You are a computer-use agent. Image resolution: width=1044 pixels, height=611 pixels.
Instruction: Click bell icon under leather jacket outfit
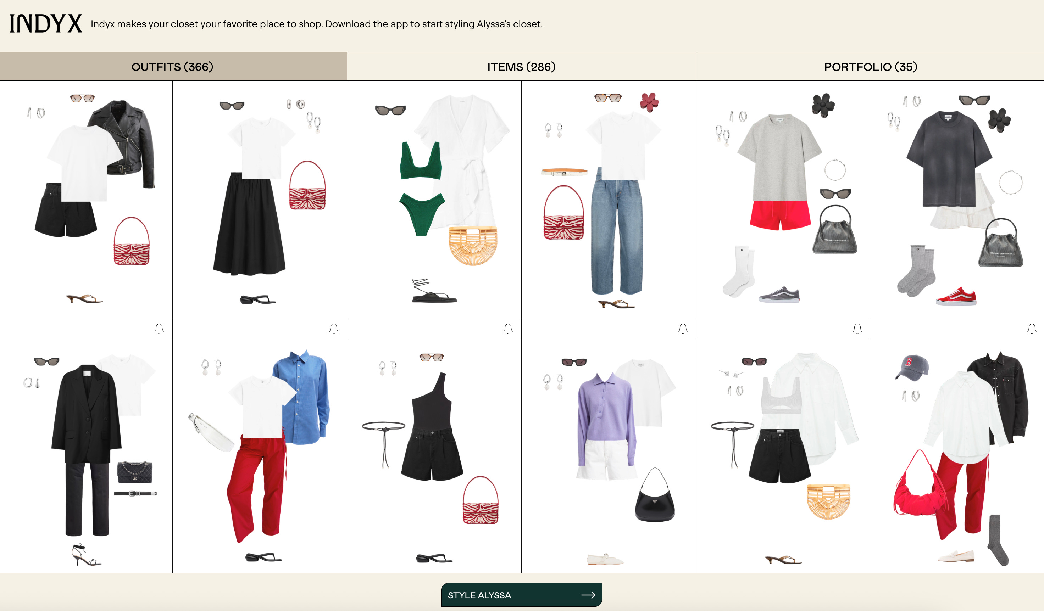tap(159, 329)
